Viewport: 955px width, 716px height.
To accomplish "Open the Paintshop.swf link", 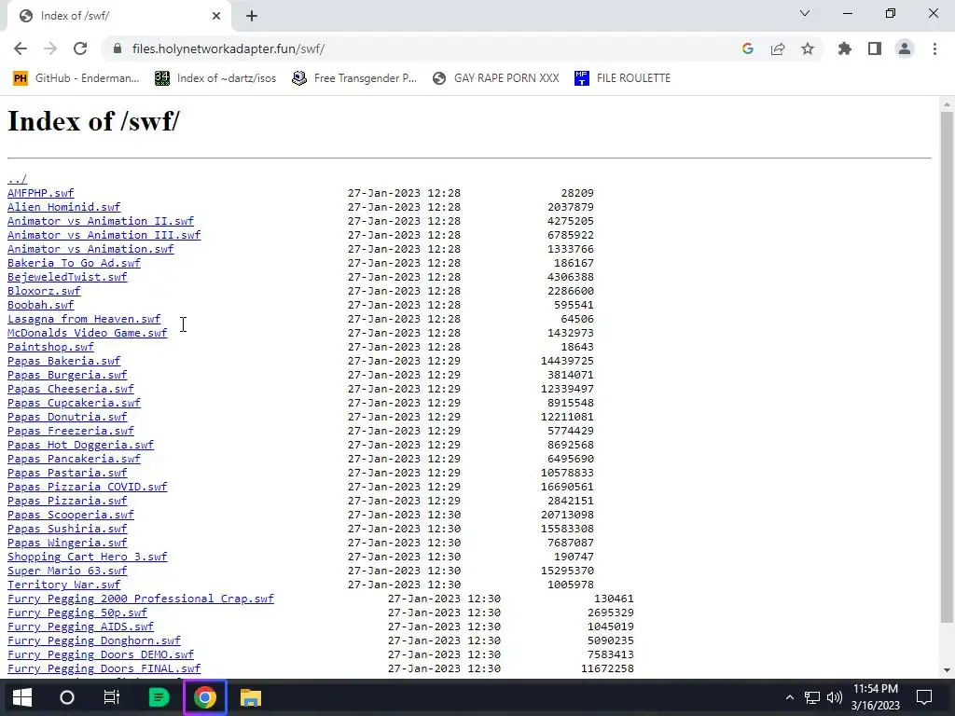I will click(x=50, y=347).
